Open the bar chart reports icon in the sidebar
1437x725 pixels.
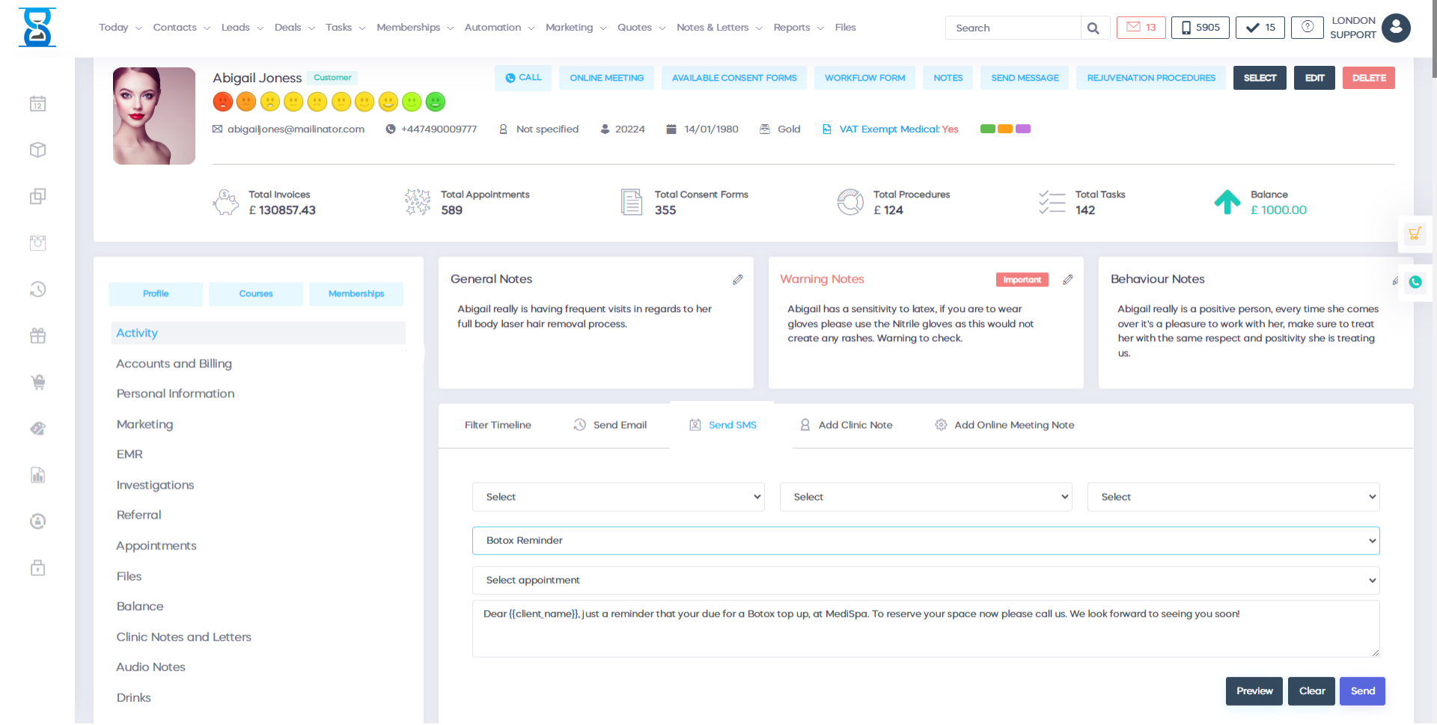click(x=37, y=475)
